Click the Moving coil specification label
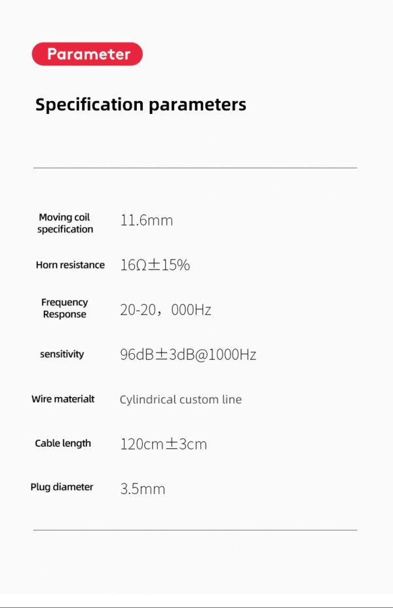 click(65, 223)
